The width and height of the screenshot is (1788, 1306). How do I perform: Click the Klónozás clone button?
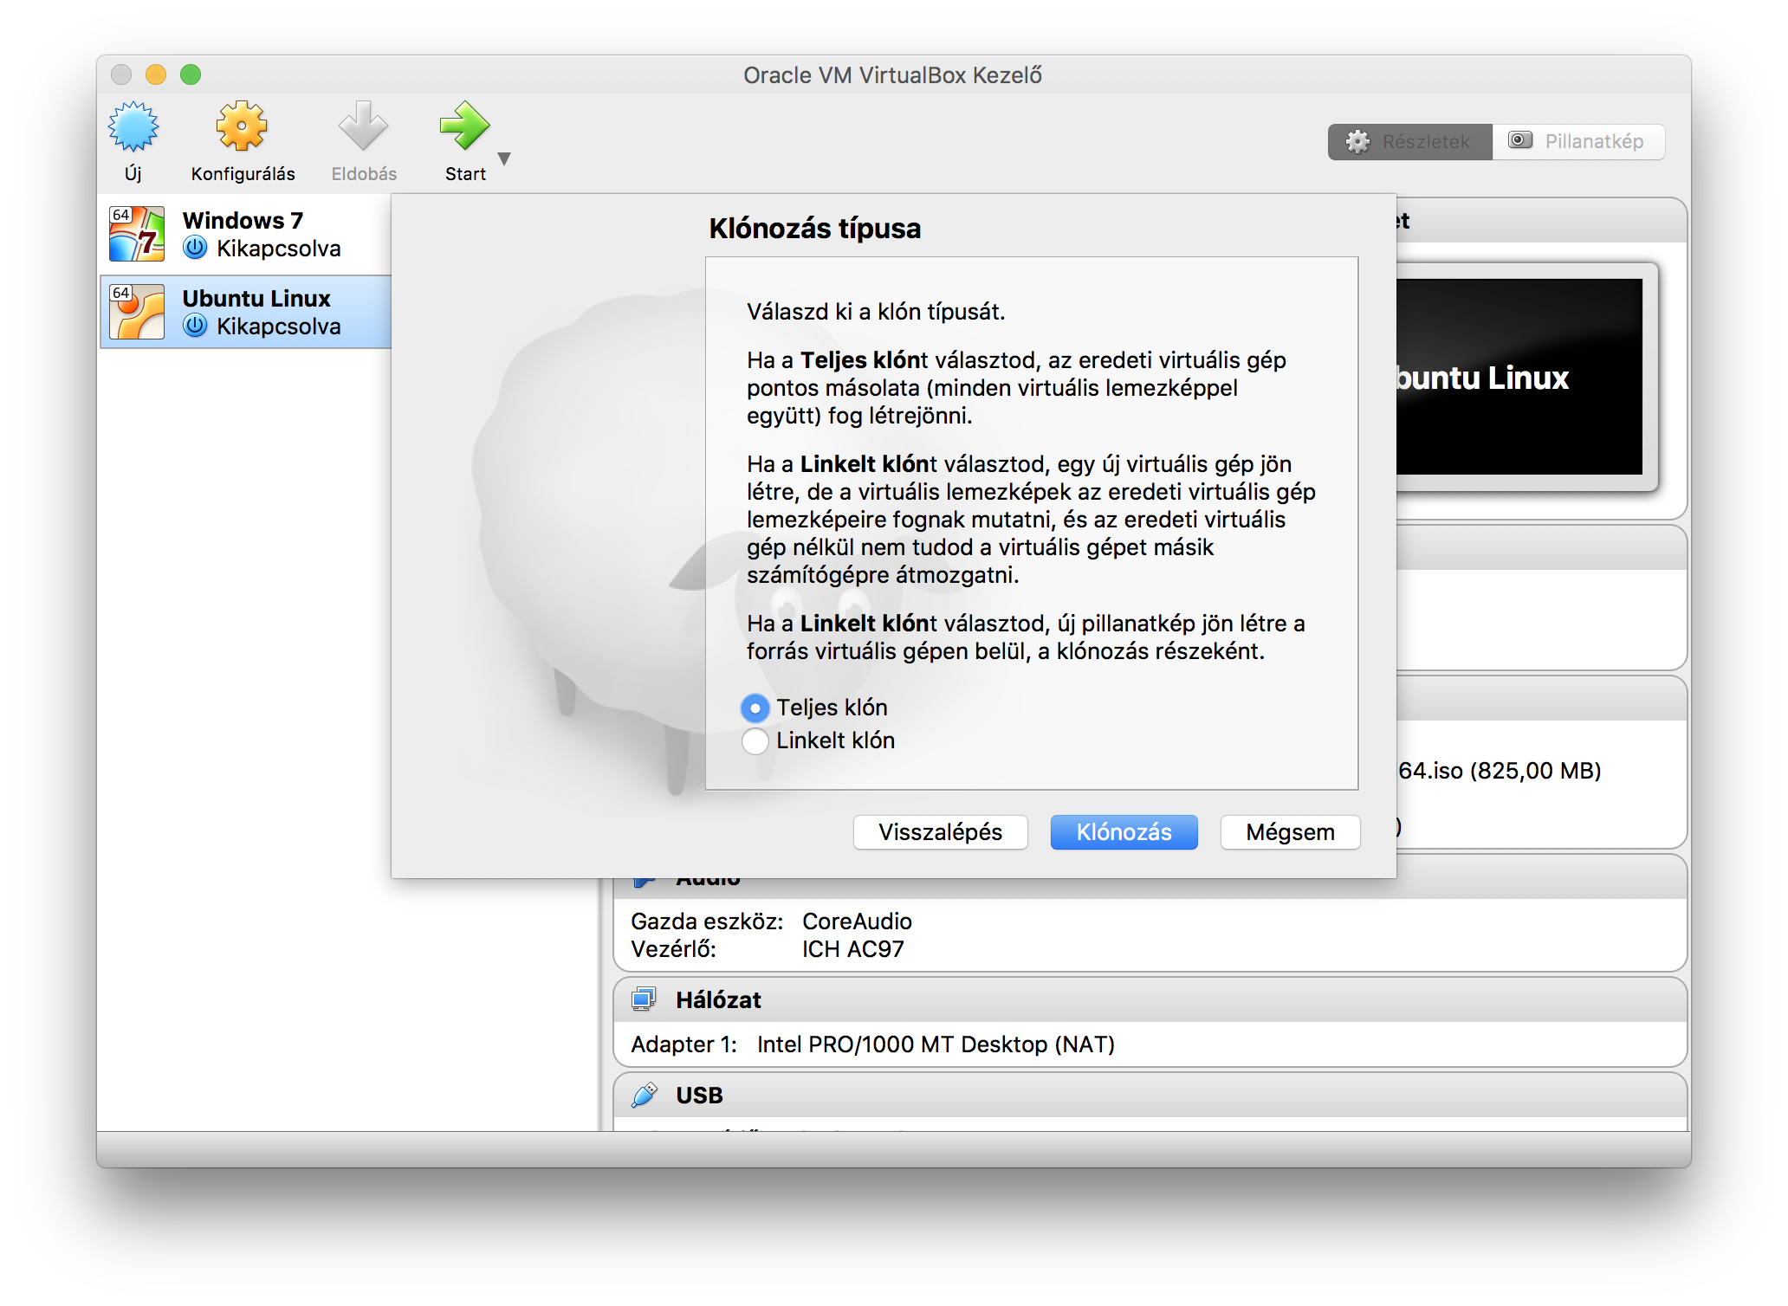coord(1124,832)
